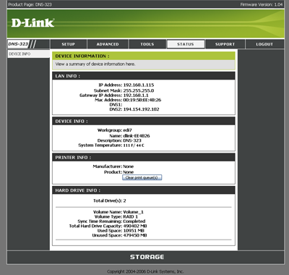Viewport: 289px width, 275px height.
Task: Select the STATUS tab
Action: tap(186, 44)
